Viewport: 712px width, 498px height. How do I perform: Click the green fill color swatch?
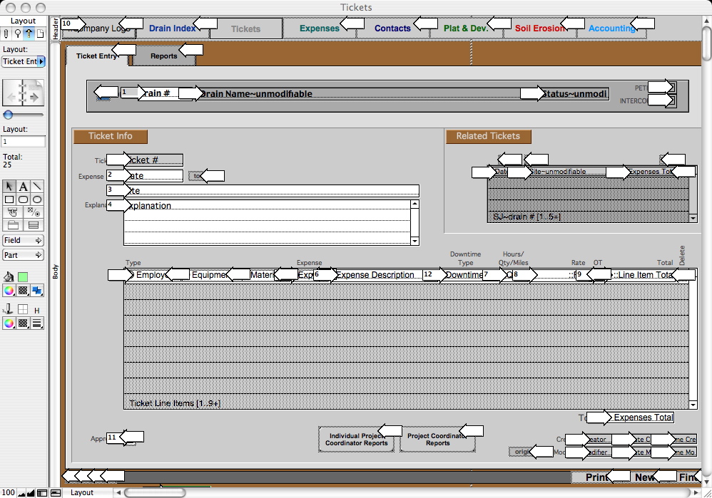pyautogui.click(x=23, y=276)
